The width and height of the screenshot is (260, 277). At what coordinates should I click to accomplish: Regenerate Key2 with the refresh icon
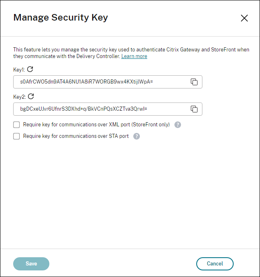(30, 96)
